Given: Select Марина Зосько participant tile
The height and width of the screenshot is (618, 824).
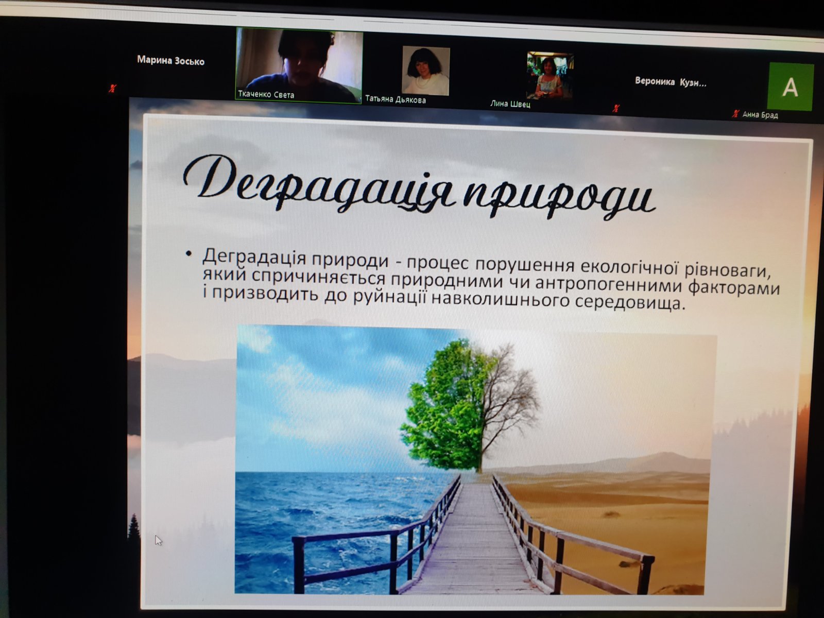Looking at the screenshot, I should click(x=170, y=61).
